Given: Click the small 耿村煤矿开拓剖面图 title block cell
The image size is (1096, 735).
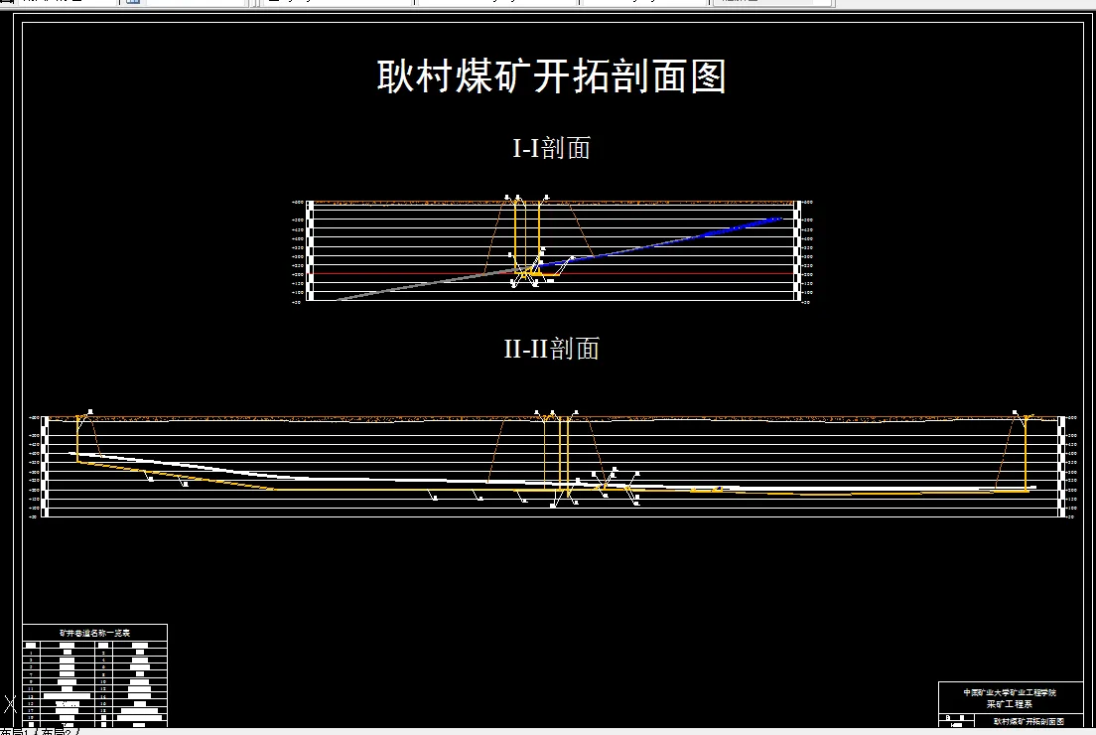Looking at the screenshot, I should pyautogui.click(x=1028, y=721).
